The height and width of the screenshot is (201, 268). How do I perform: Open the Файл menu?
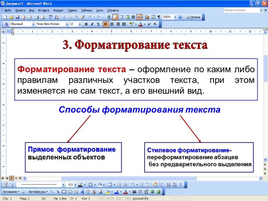click(x=8, y=10)
